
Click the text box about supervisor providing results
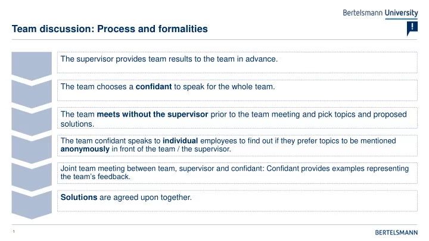pos(237,62)
